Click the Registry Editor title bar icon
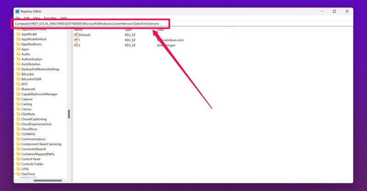This screenshot has height=191, width=367. tap(17, 11)
